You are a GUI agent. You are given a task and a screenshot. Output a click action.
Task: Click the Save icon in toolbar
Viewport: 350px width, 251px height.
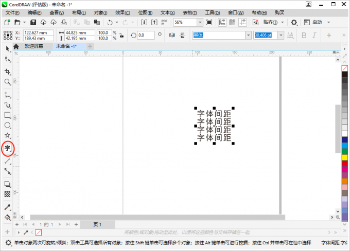click(x=33, y=23)
